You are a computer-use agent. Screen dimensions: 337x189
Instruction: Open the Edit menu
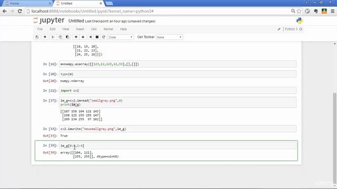coord(53,29)
